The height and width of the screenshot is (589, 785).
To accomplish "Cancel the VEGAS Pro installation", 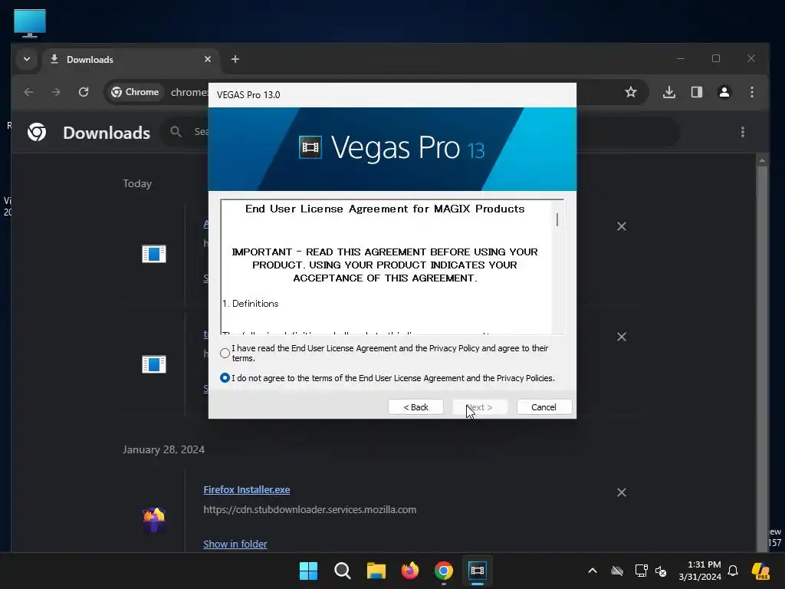I will click(x=544, y=407).
